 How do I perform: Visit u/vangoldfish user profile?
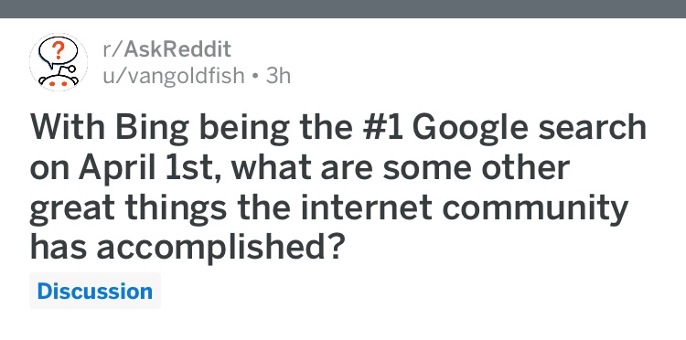pyautogui.click(x=173, y=76)
